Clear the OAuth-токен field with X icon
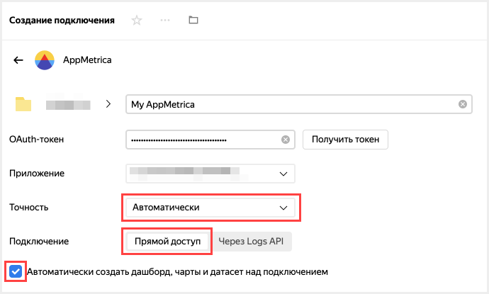The image size is (489, 294). [x=286, y=140]
